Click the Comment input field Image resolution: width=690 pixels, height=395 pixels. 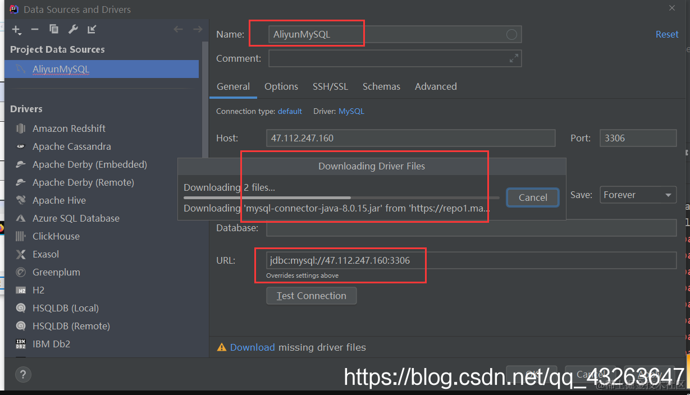click(395, 58)
